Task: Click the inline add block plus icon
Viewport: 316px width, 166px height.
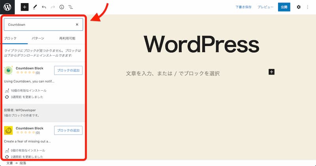Action: click(271, 72)
